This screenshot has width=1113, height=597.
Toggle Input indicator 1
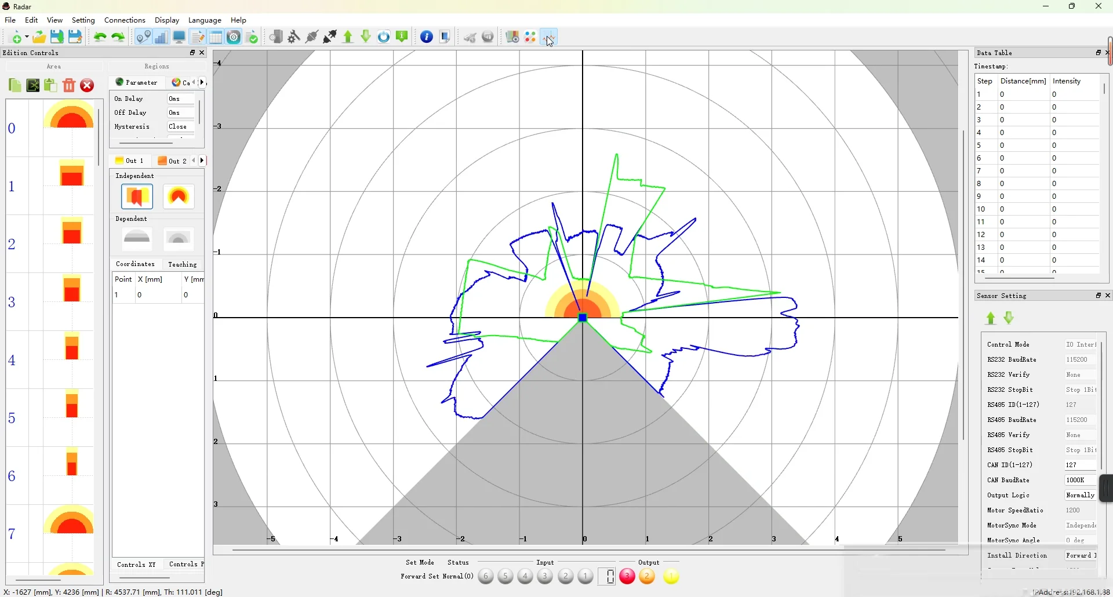point(585,577)
